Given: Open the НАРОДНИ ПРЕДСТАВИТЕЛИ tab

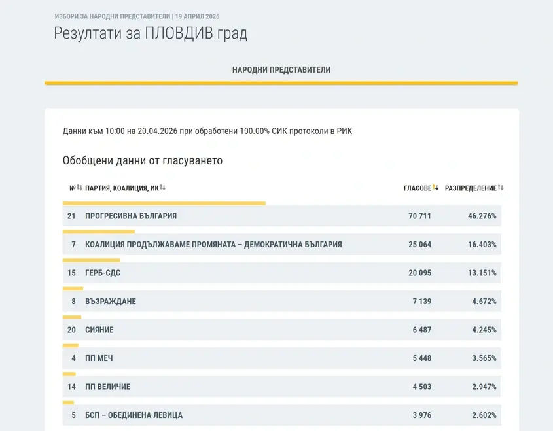Looking at the screenshot, I should tap(281, 70).
